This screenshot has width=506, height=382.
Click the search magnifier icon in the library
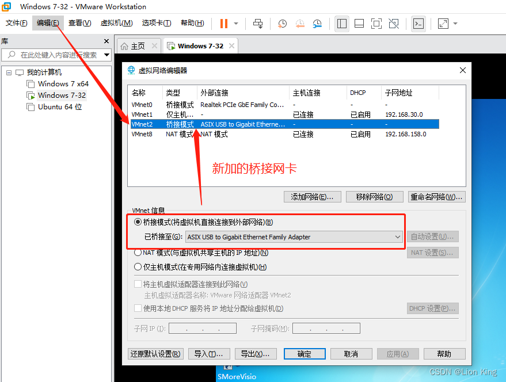coord(12,55)
